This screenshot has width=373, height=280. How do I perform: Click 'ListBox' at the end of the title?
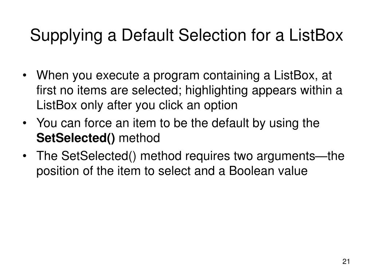(x=316, y=35)
